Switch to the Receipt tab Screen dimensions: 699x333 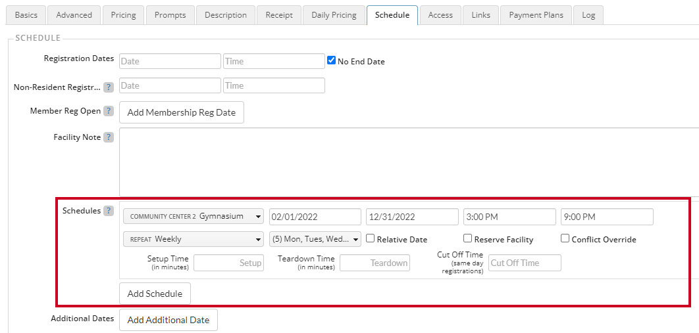click(279, 15)
